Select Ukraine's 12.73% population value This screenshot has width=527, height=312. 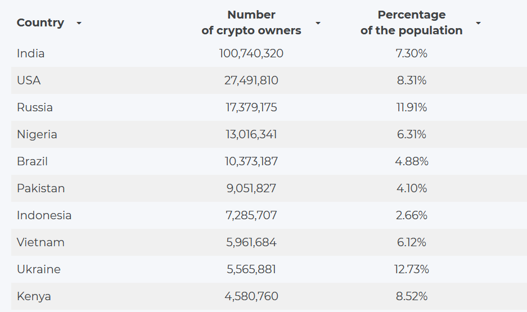click(x=411, y=269)
